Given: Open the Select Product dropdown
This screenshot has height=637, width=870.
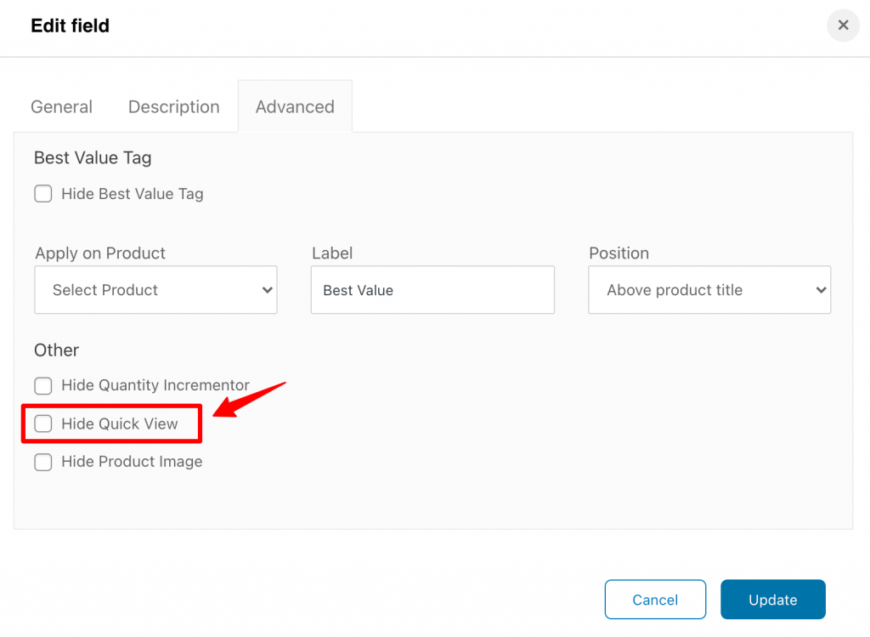Looking at the screenshot, I should pyautogui.click(x=155, y=290).
